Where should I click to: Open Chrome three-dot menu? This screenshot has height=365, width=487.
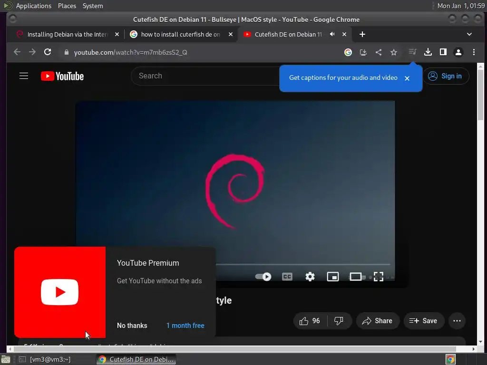pos(474,52)
